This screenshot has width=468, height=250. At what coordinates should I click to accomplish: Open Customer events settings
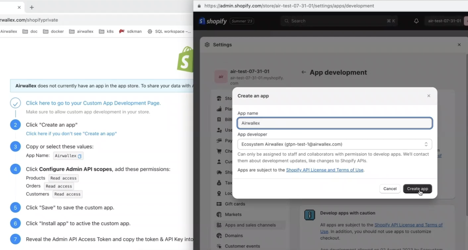pos(242,246)
